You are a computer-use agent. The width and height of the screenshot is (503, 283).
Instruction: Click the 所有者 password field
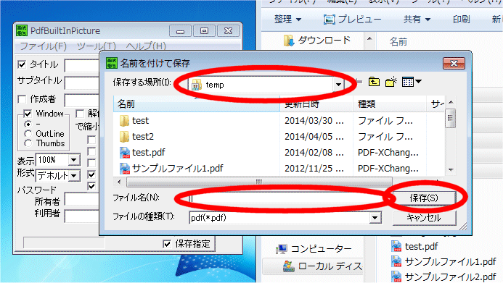[x=82, y=200]
